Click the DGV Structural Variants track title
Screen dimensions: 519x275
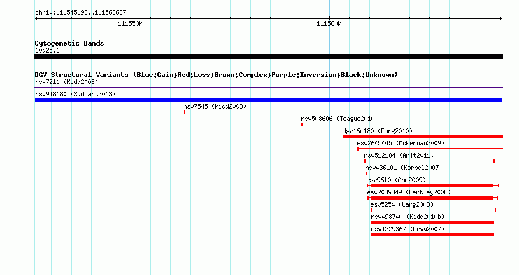point(216,75)
